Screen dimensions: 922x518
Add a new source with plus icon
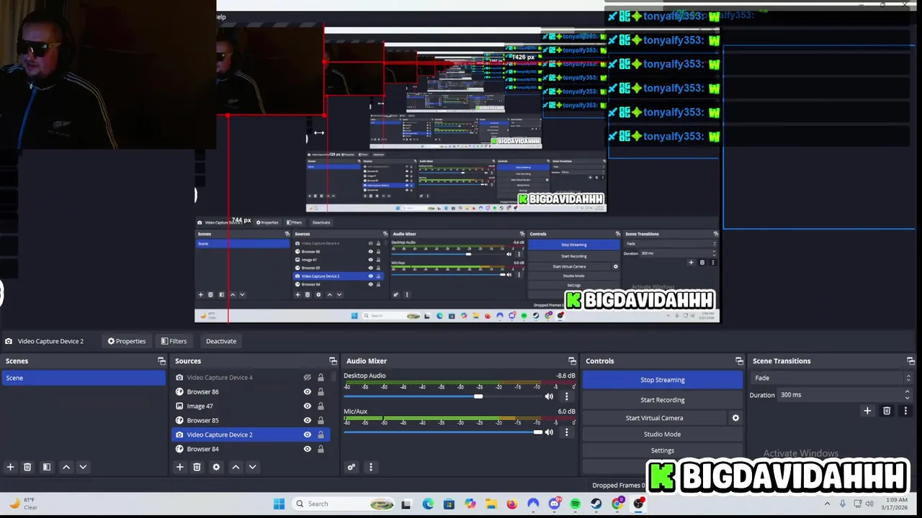pyautogui.click(x=180, y=467)
